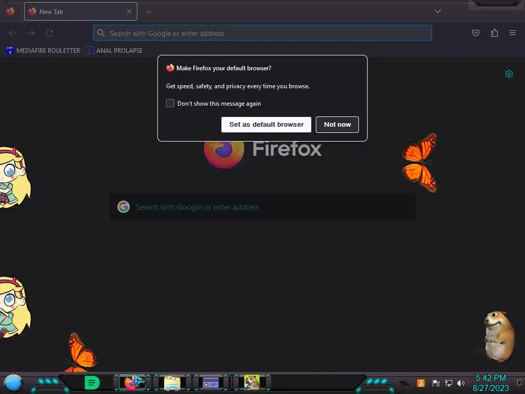
Task: Open the network tray icon
Action: (x=449, y=383)
